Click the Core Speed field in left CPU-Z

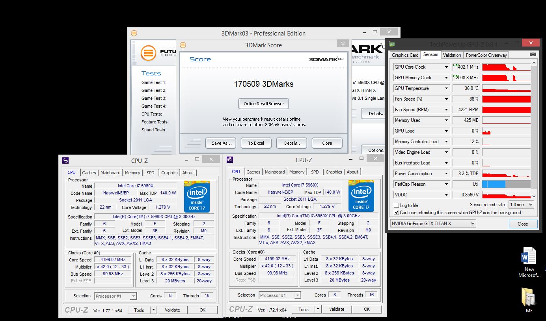pyautogui.click(x=113, y=260)
